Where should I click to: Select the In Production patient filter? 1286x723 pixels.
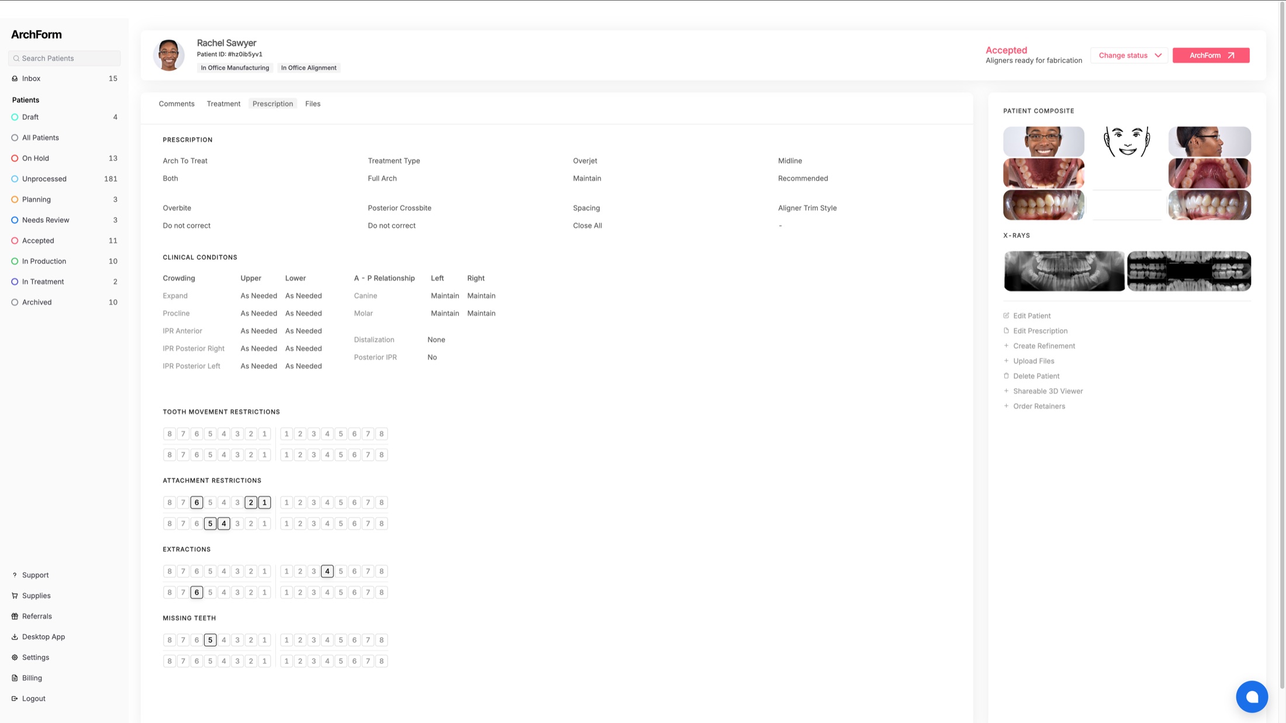pyautogui.click(x=44, y=261)
